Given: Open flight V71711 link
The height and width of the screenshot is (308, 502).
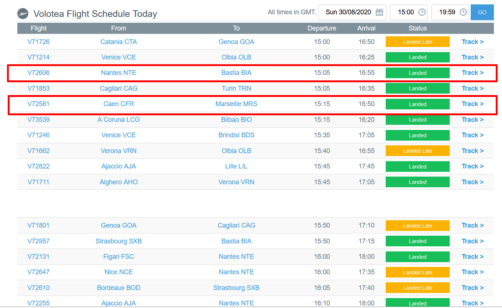Looking at the screenshot, I should (39, 182).
